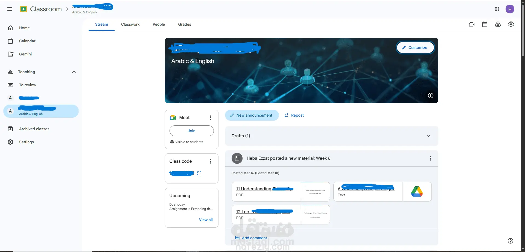Click the 'Posted Mar 16 (Edited Mar 18)' text
525x252 pixels.
pyautogui.click(x=255, y=173)
